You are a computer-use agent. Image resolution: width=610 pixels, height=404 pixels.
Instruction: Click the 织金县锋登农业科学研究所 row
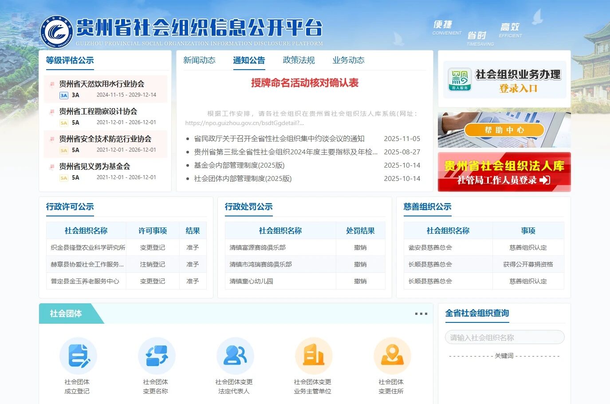pos(126,247)
